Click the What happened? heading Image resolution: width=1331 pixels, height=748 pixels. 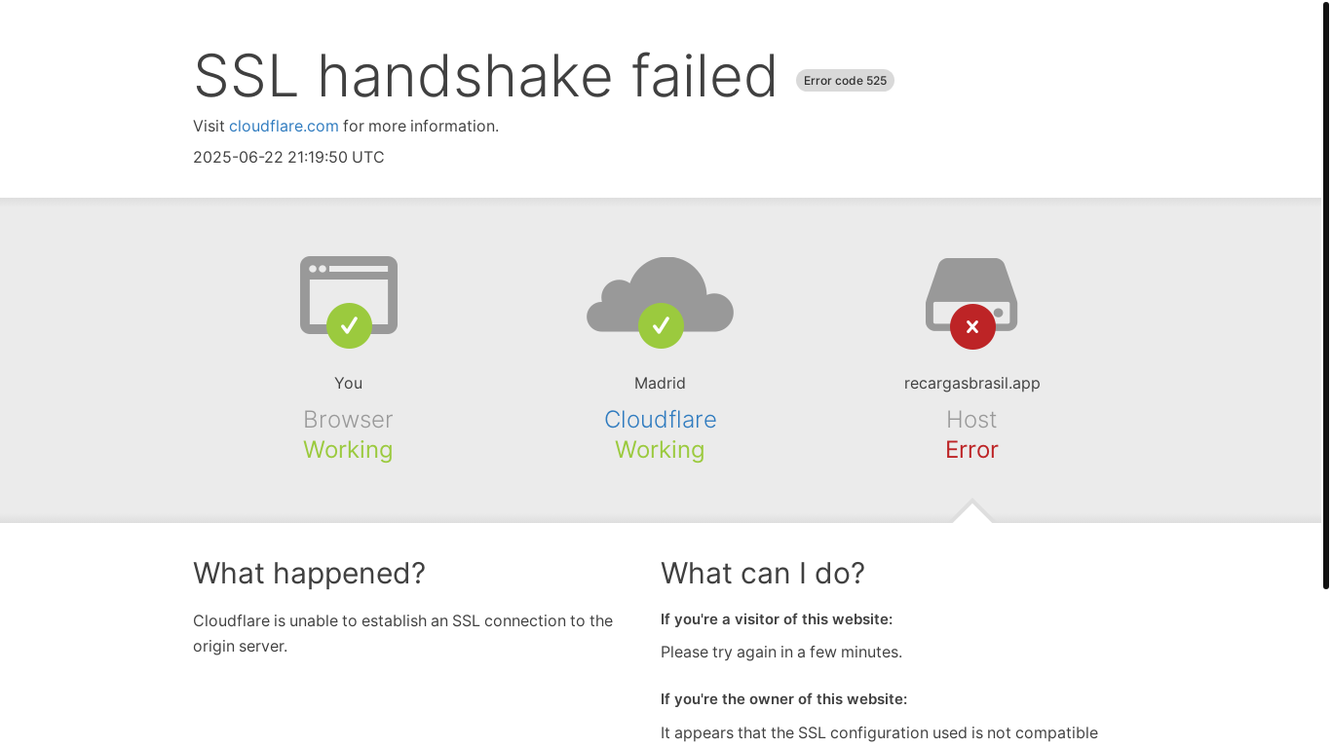click(x=309, y=573)
